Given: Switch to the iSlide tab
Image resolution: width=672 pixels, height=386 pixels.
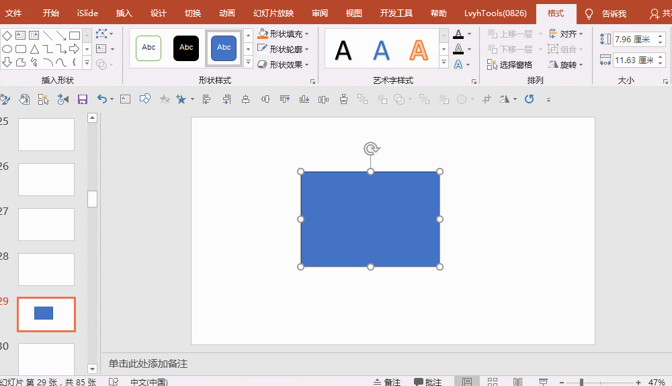Looking at the screenshot, I should (87, 13).
